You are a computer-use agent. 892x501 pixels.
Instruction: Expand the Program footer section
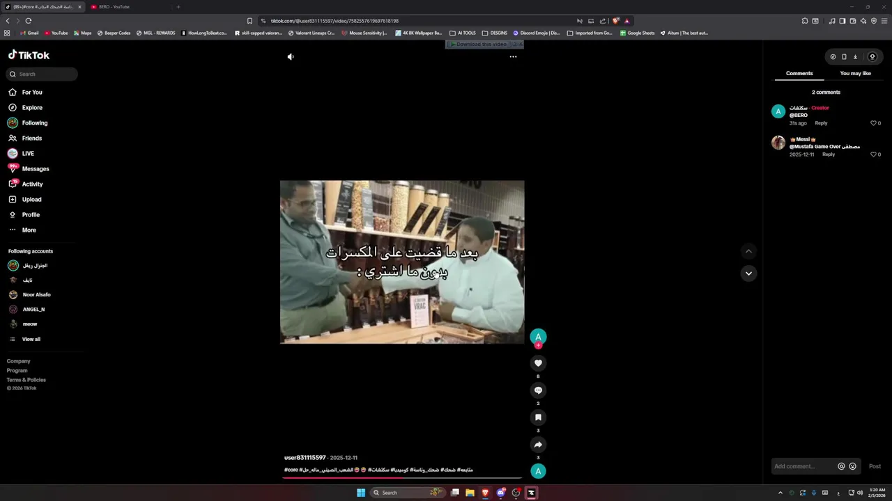coord(17,371)
